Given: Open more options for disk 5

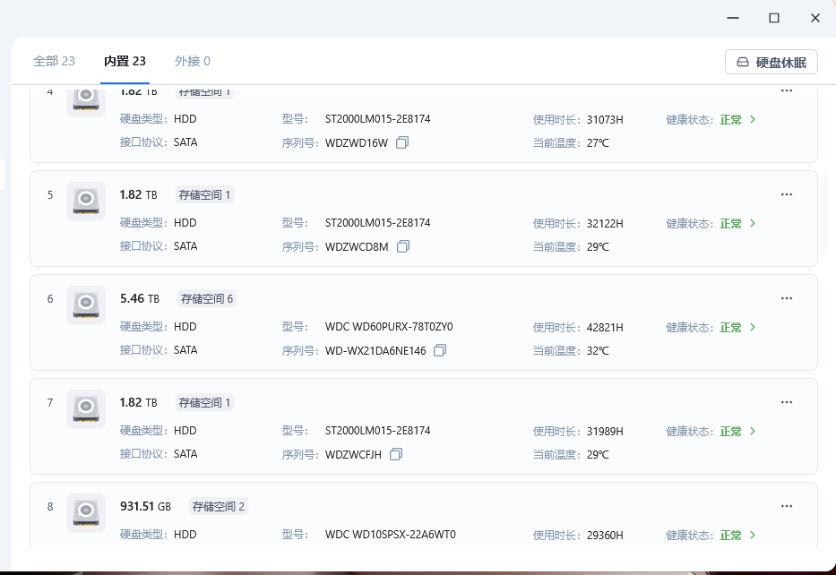Looking at the screenshot, I should pos(787,194).
